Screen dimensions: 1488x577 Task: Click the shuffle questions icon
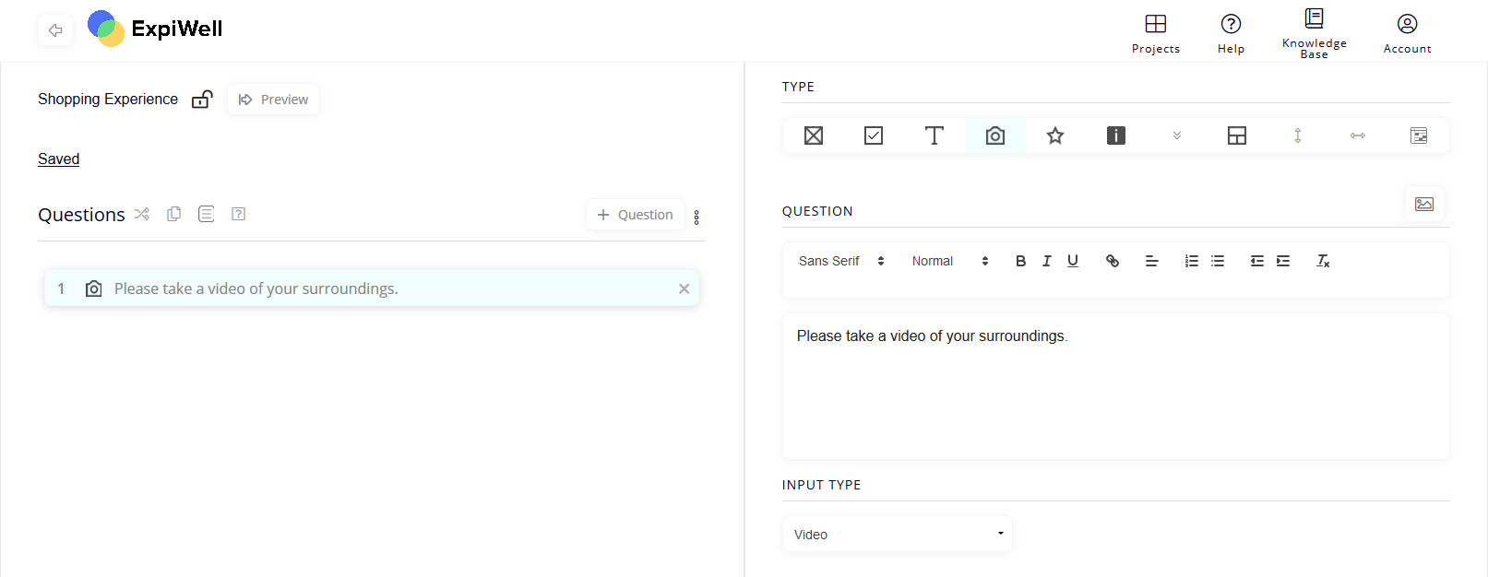[141, 214]
